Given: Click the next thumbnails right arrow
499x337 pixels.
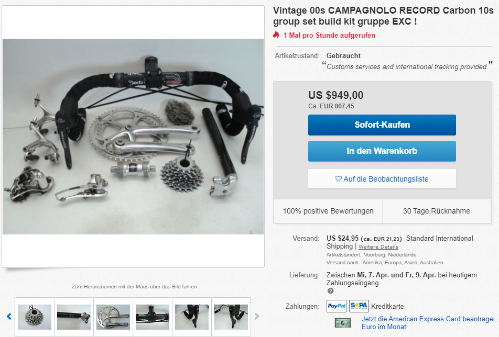Looking at the screenshot, I should pos(256,317).
